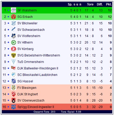Image resolution: width=114 pixels, height=115 pixels.
Task: Select the SV Wolfersheim team name
Action: tap(29, 36)
